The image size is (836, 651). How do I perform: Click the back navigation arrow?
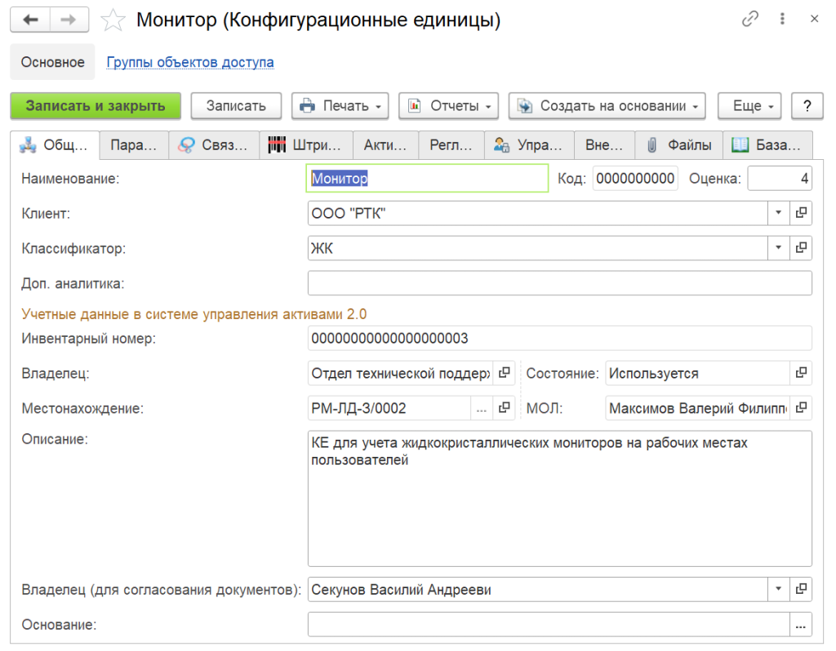31,20
